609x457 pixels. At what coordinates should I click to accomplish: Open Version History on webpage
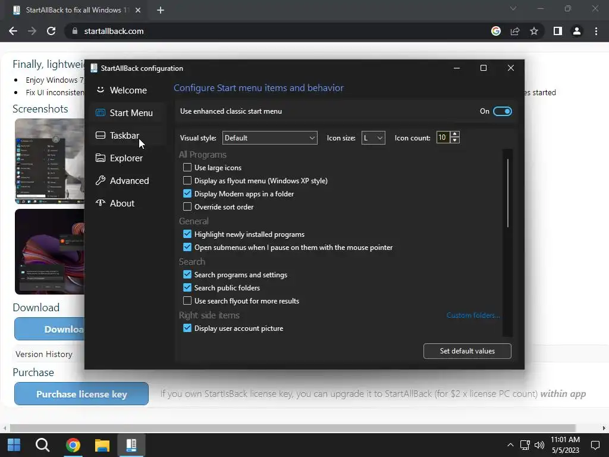(44, 354)
